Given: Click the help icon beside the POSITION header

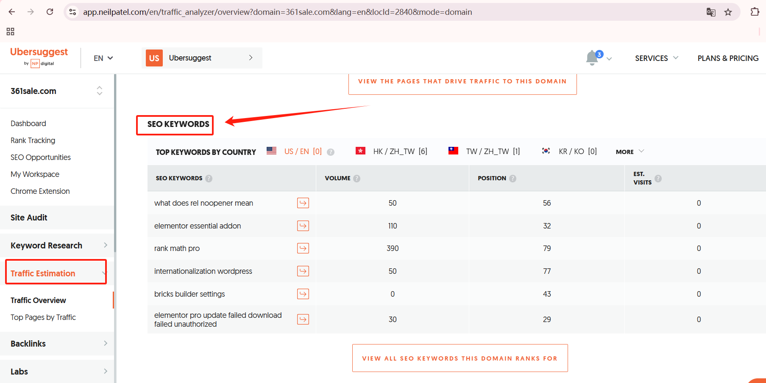Looking at the screenshot, I should pyautogui.click(x=513, y=178).
